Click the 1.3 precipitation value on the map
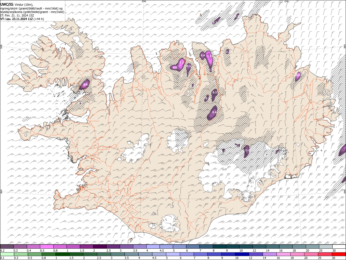This screenshot has width=346, height=260. tap(209, 56)
